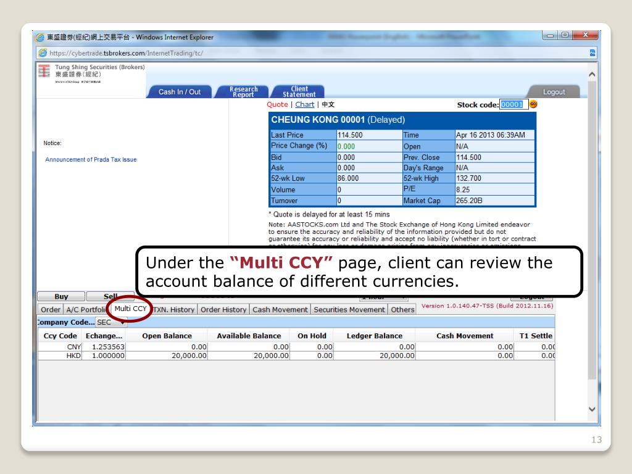Click the 52-wk Low value 86.000
Viewport: 632px width, 474px height.
348,178
